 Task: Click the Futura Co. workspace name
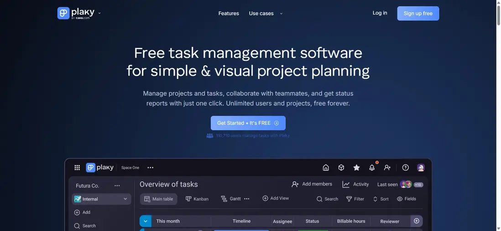87,186
